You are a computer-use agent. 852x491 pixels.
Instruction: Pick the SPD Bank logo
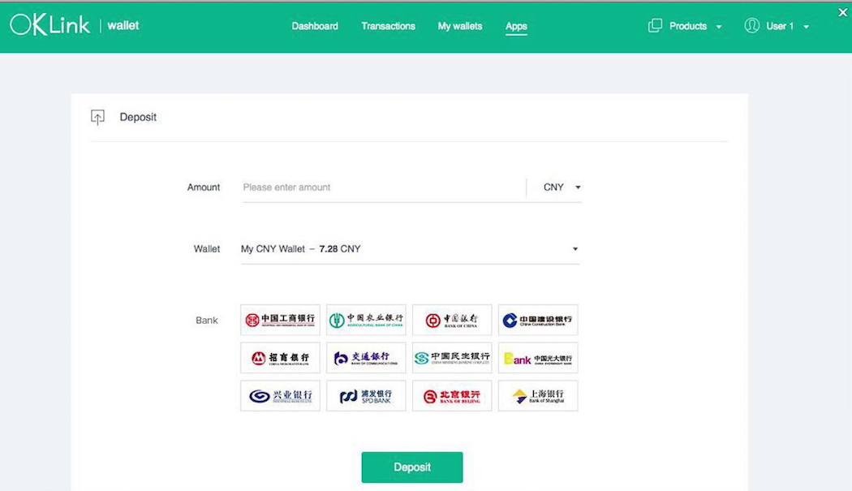tap(366, 396)
